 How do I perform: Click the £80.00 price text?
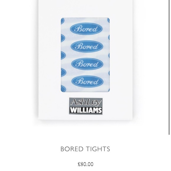[85, 164]
